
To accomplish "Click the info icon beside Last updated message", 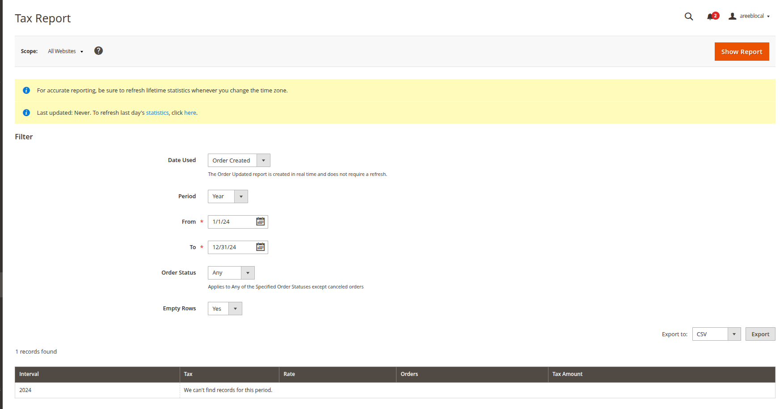I will point(26,113).
